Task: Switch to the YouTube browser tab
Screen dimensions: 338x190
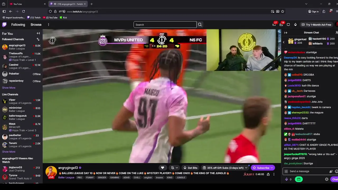Action: [x=28, y=4]
